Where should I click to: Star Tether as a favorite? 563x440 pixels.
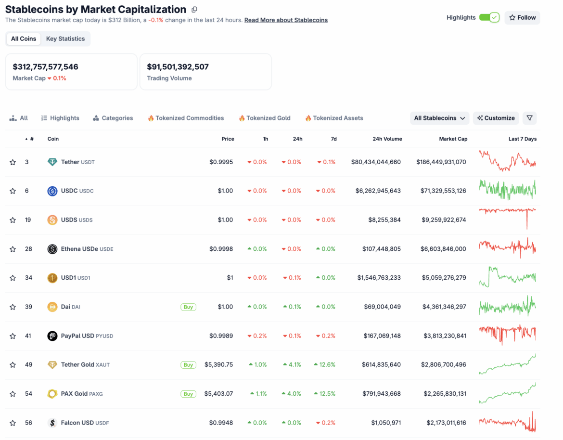coord(13,162)
